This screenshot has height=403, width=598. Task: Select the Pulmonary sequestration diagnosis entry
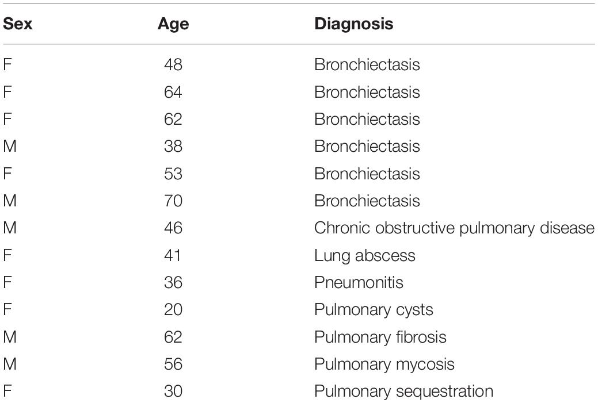[403, 392]
